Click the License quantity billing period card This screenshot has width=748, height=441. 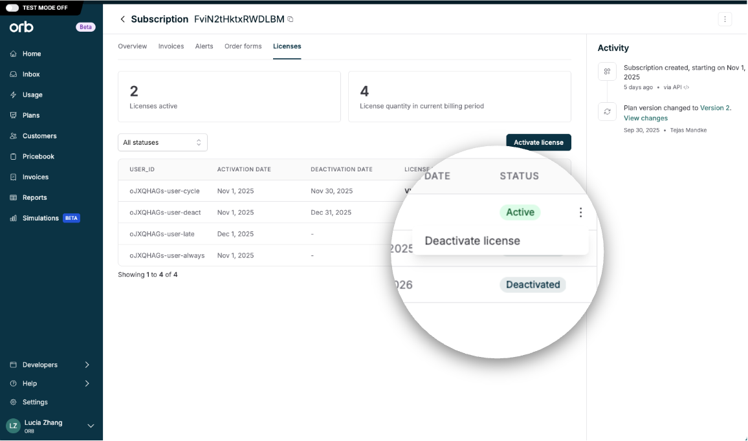click(459, 97)
